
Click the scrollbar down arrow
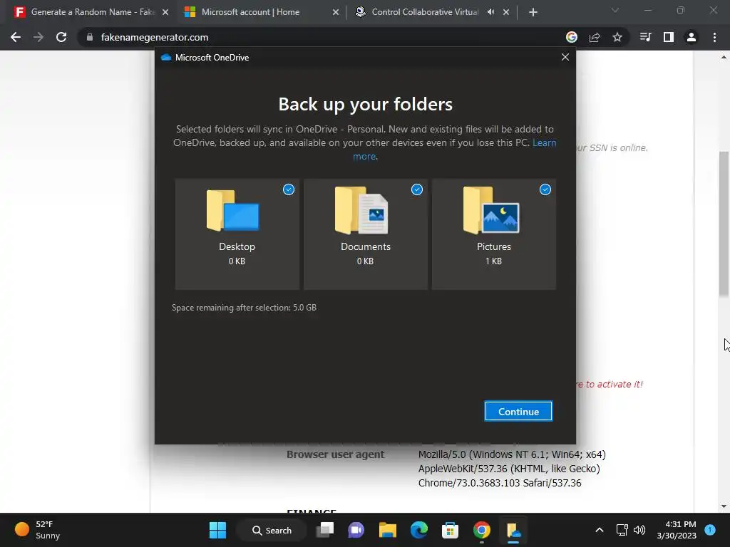724,506
